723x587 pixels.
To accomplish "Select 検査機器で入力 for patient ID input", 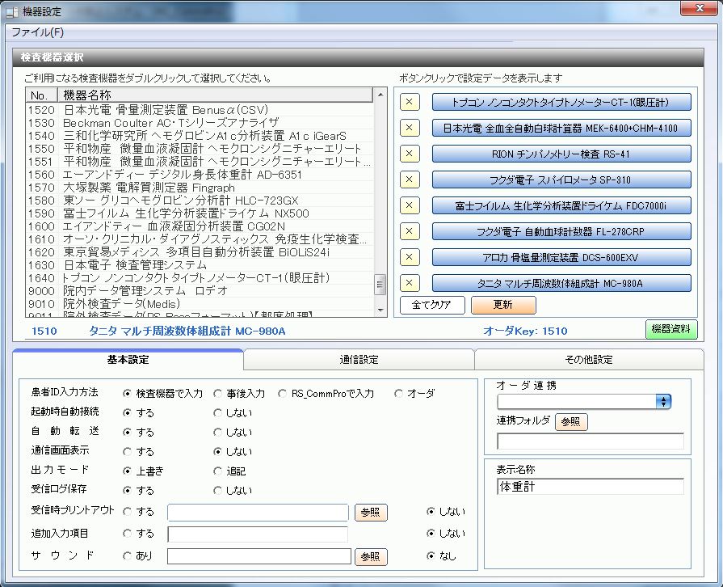I will [128, 394].
